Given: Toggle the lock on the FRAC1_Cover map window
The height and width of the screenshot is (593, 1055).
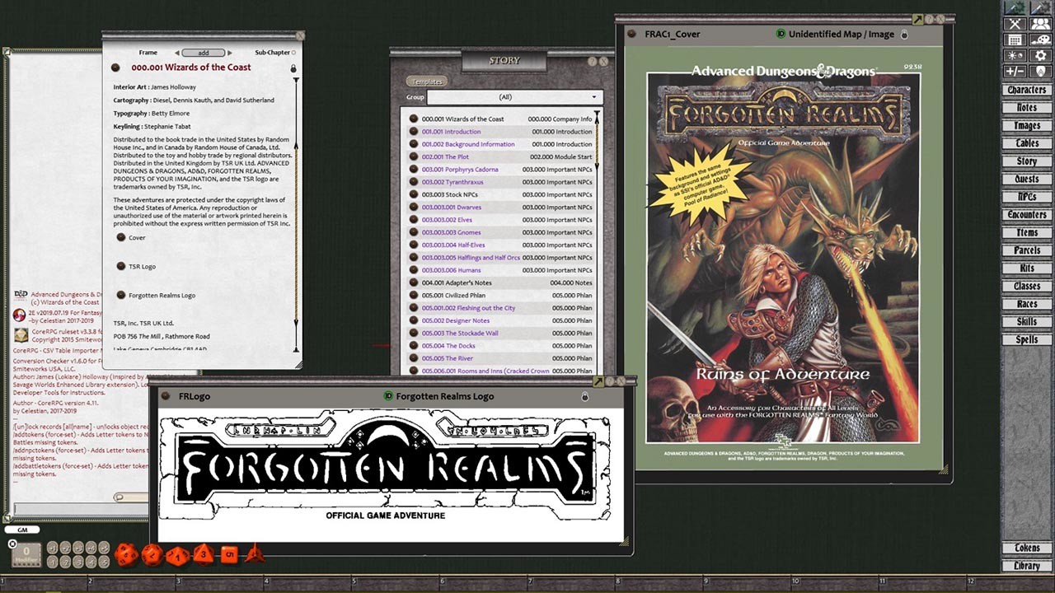Looking at the screenshot, I should tap(904, 35).
